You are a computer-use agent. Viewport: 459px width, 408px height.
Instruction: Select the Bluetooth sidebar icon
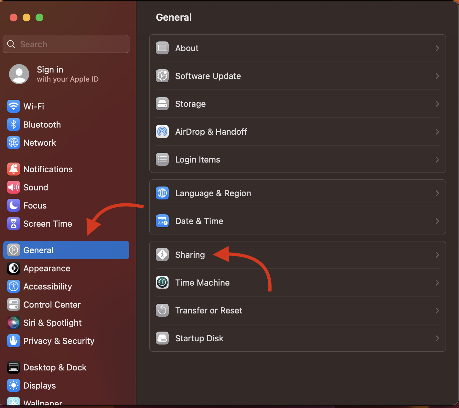14,125
